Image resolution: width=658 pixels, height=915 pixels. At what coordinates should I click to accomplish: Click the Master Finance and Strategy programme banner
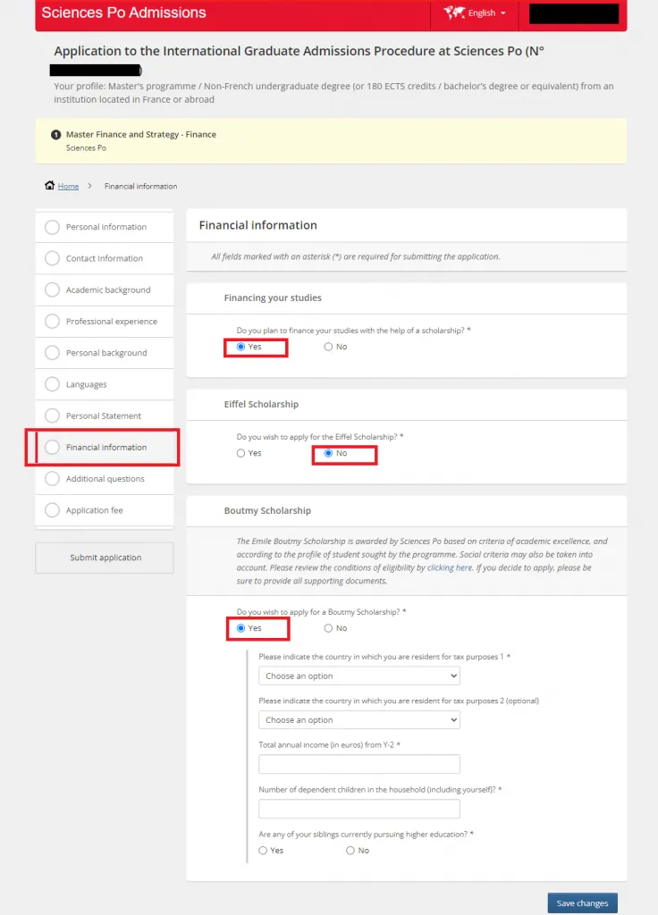(x=331, y=140)
